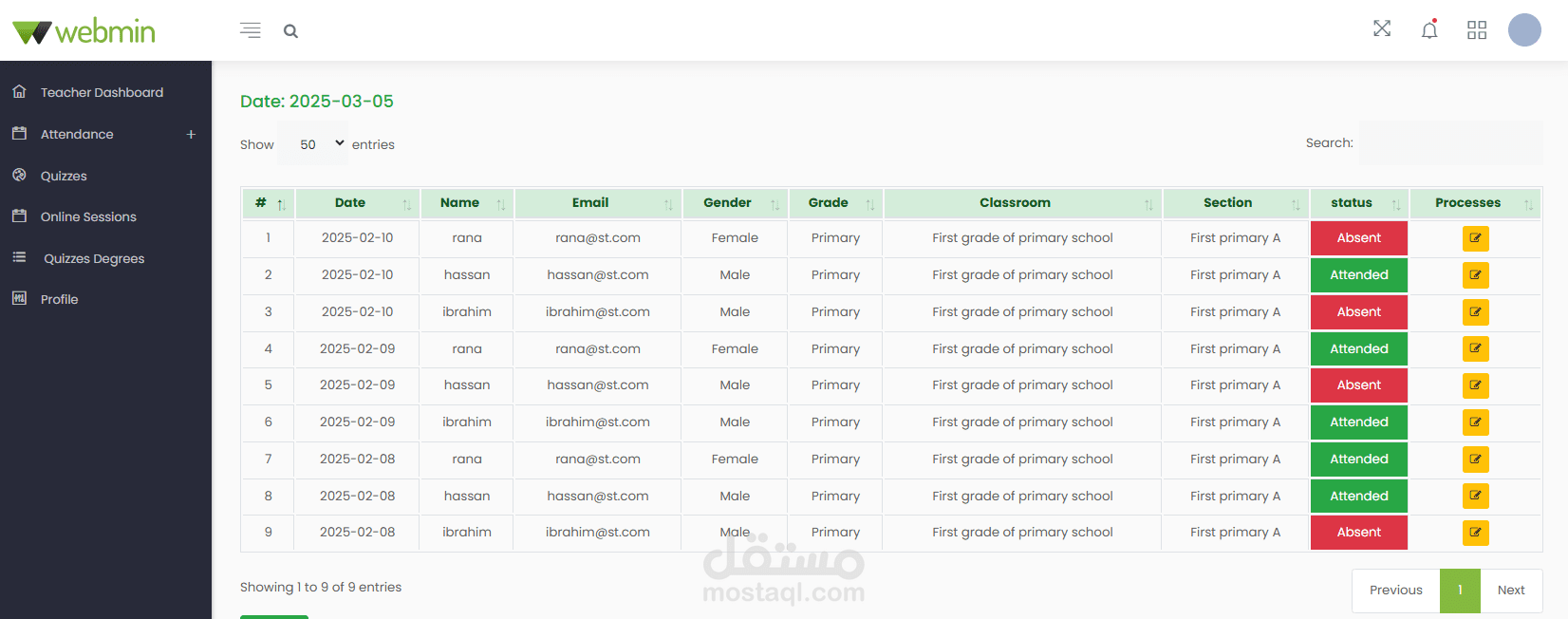This screenshot has width=1568, height=619.
Task: Toggle fullscreen mode icon
Action: pyautogui.click(x=1382, y=28)
